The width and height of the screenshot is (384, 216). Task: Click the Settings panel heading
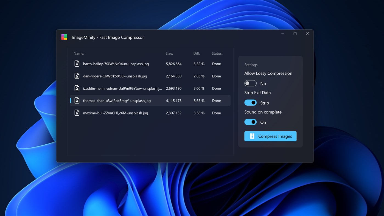coord(251,64)
